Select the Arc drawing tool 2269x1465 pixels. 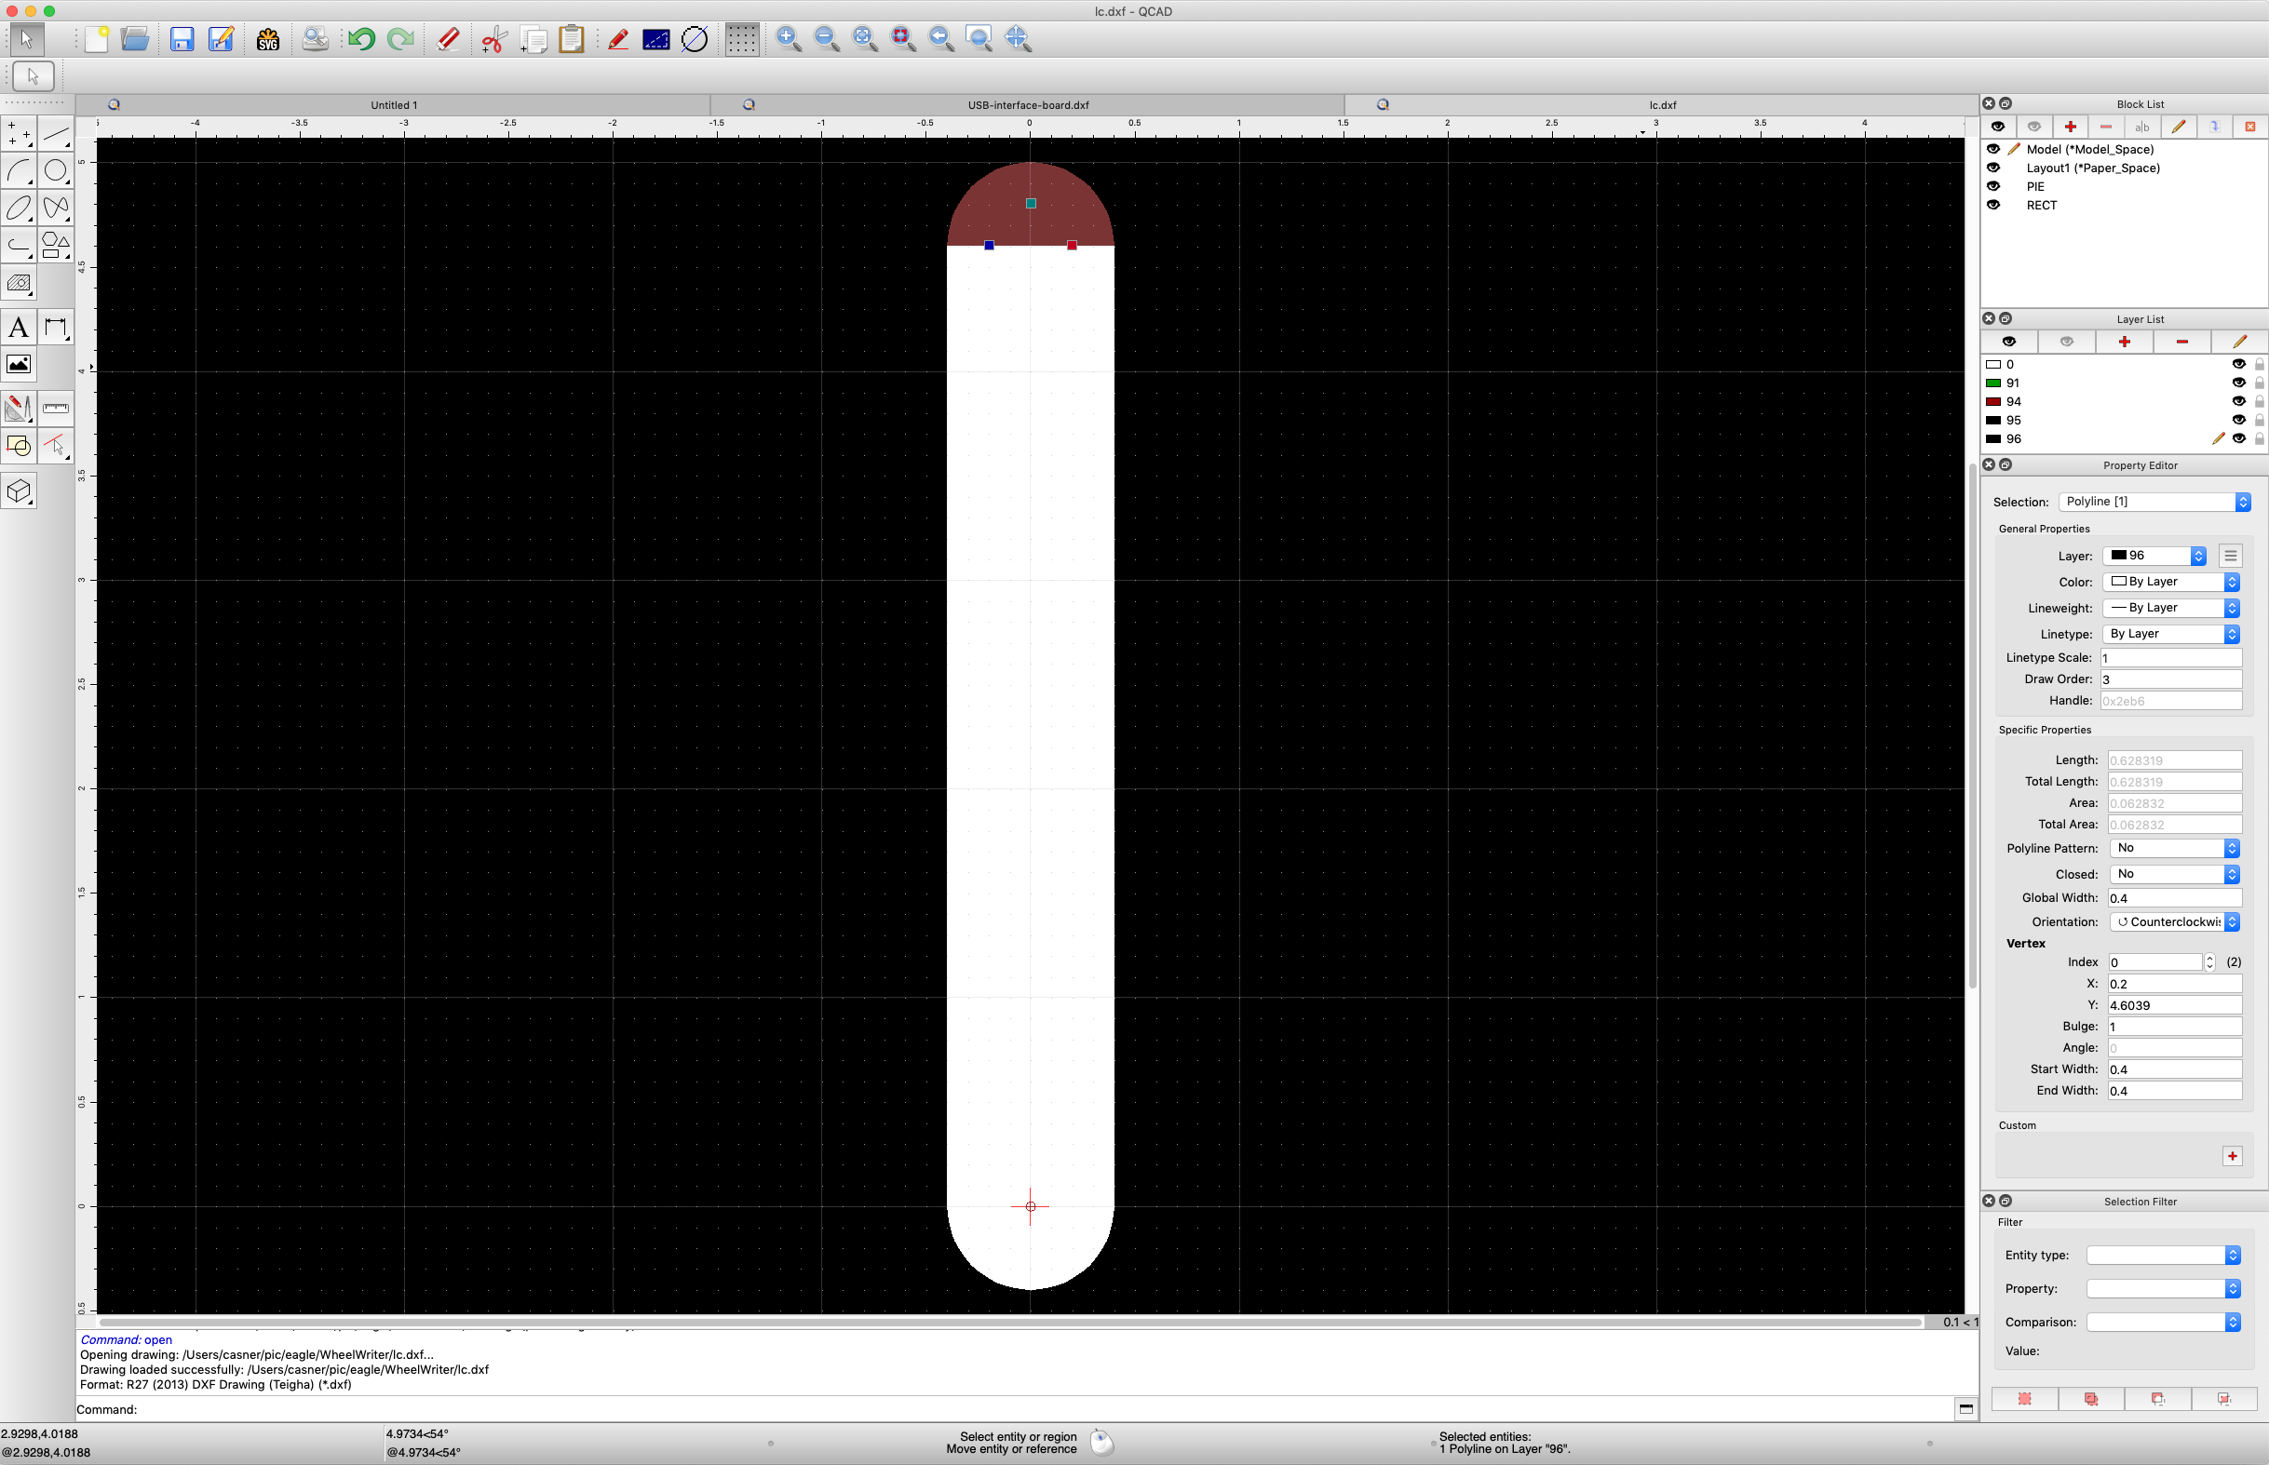tap(19, 171)
